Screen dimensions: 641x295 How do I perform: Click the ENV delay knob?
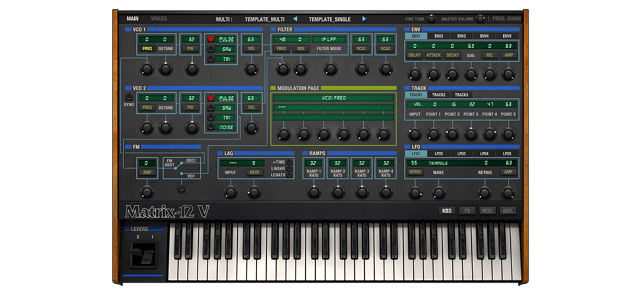(x=415, y=74)
